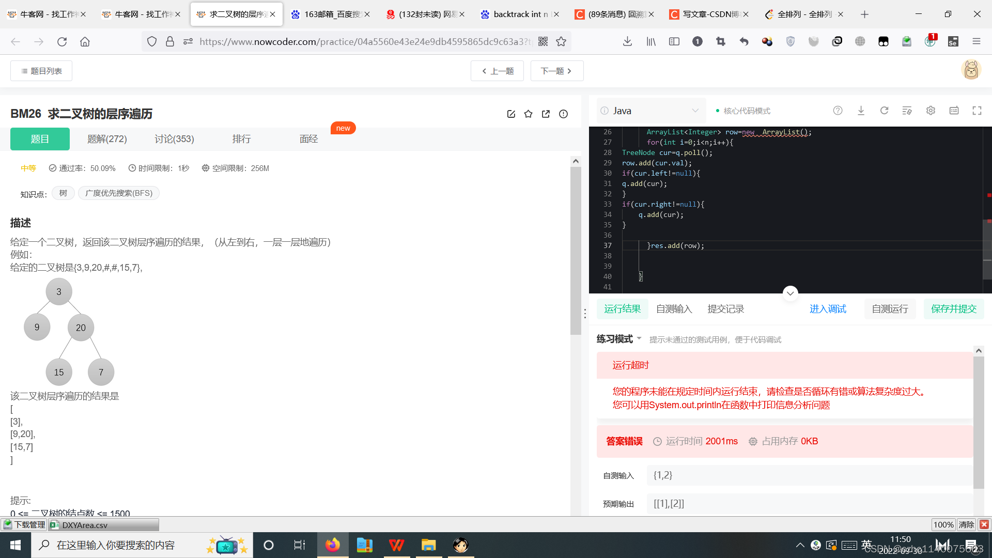The width and height of the screenshot is (992, 558).
Task: Open editor format code icon
Action: [x=907, y=111]
